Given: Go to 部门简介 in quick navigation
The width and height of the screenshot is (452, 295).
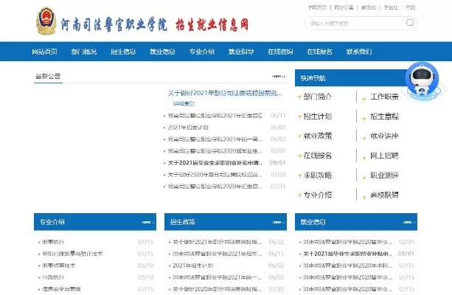Looking at the screenshot, I should tap(317, 97).
